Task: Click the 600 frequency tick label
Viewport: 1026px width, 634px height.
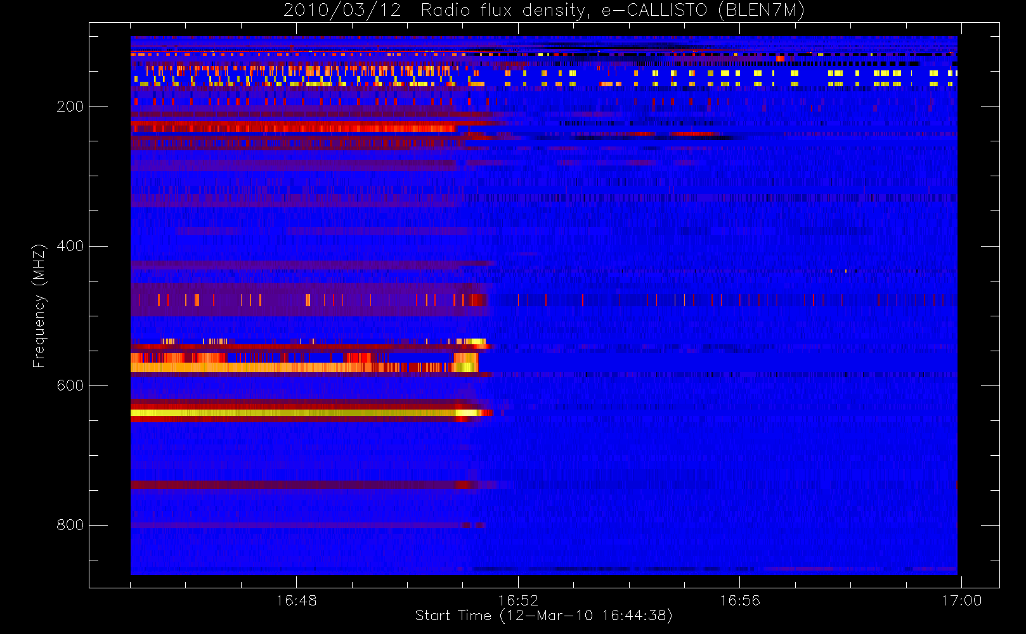Action: (70, 385)
